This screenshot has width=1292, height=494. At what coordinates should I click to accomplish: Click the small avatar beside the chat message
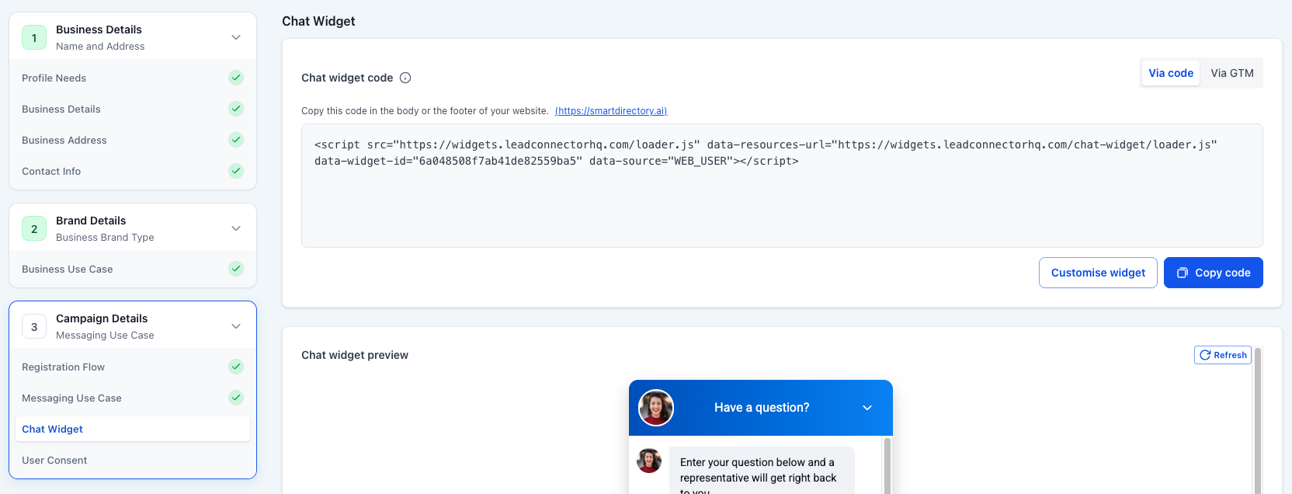click(x=649, y=461)
